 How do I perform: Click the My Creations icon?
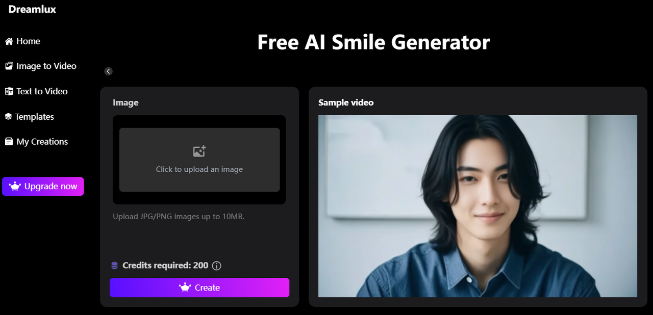point(9,142)
